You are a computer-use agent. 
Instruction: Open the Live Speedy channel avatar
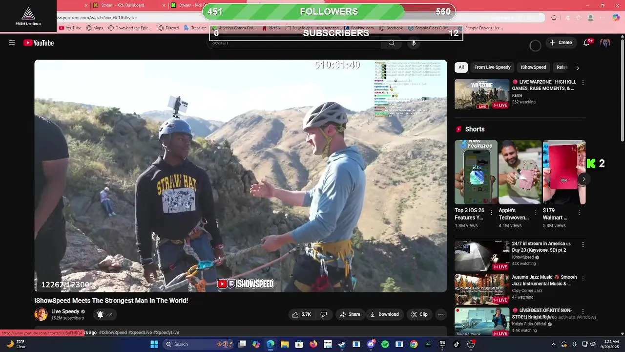pyautogui.click(x=41, y=314)
